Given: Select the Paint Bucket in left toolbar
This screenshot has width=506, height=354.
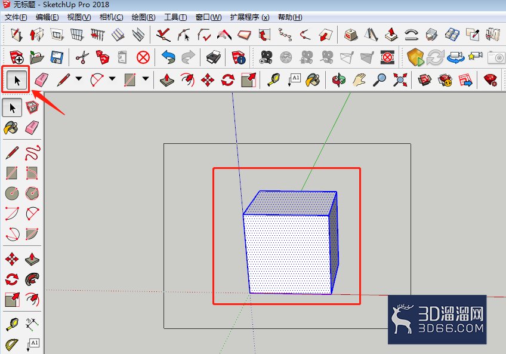Looking at the screenshot, I should click(x=11, y=128).
